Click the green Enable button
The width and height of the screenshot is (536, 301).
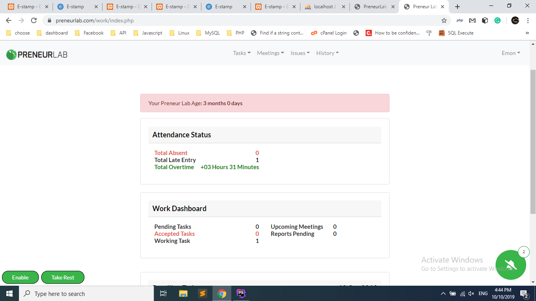click(x=20, y=277)
